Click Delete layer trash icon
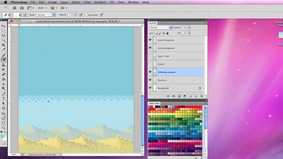The height and width of the screenshot is (159, 283). coord(202,96)
